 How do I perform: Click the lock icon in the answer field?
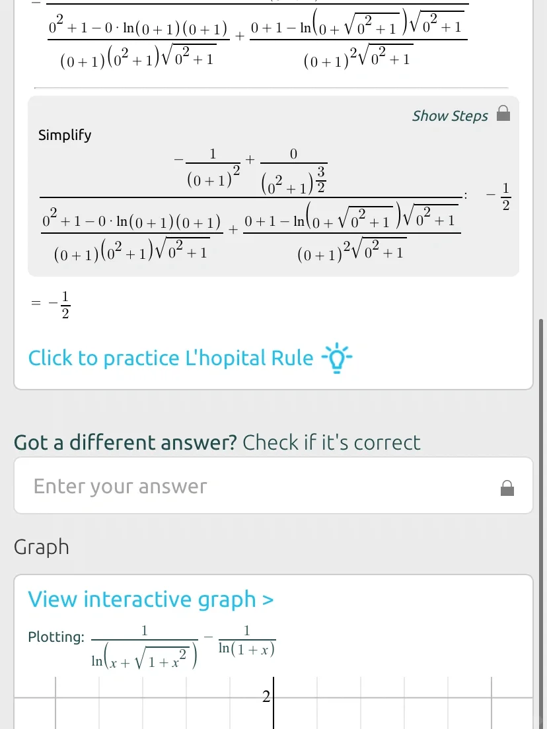507,488
